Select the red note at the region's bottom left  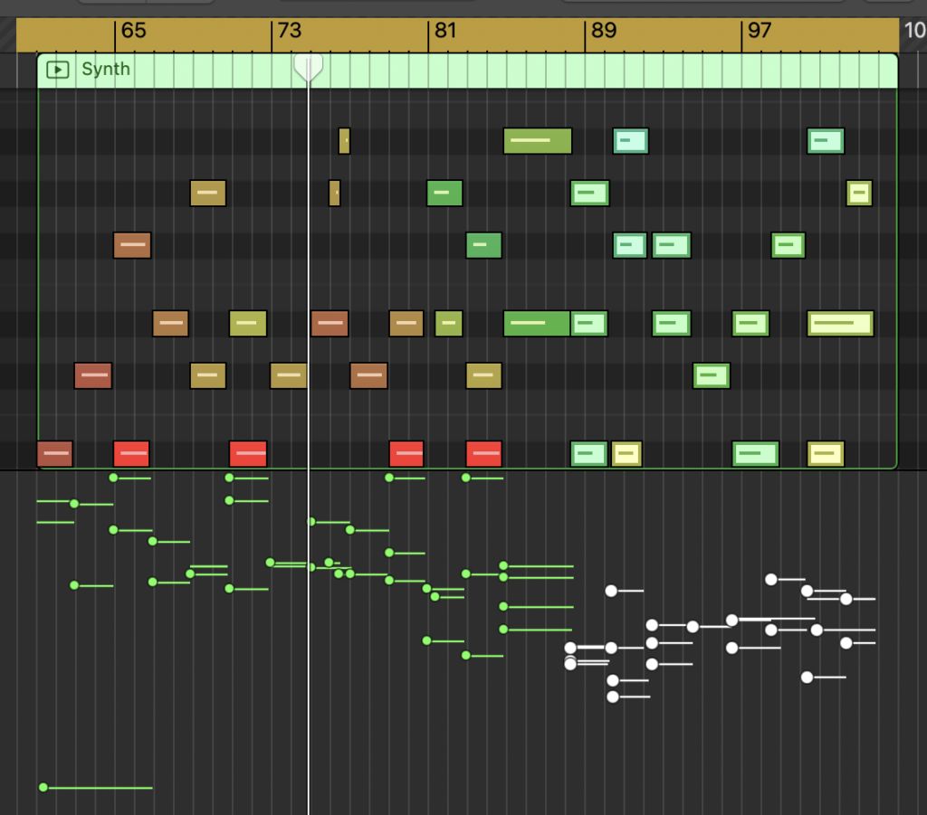click(x=131, y=453)
